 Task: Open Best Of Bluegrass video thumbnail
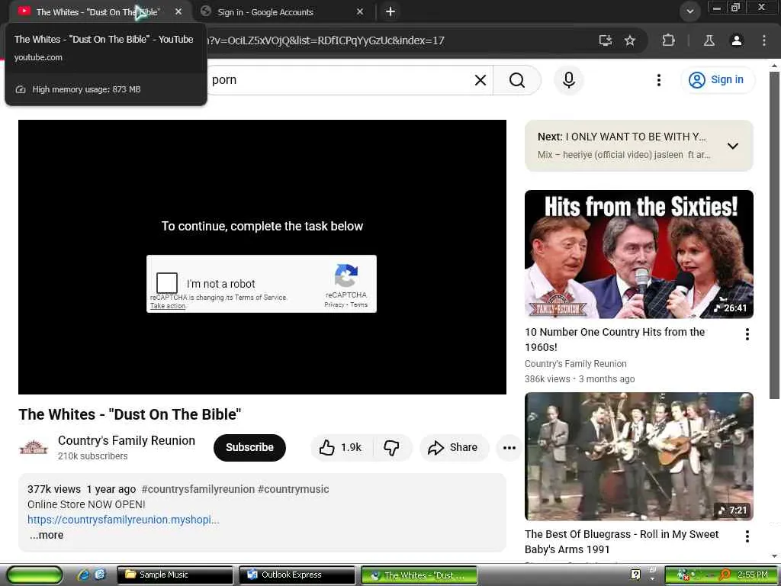639,456
